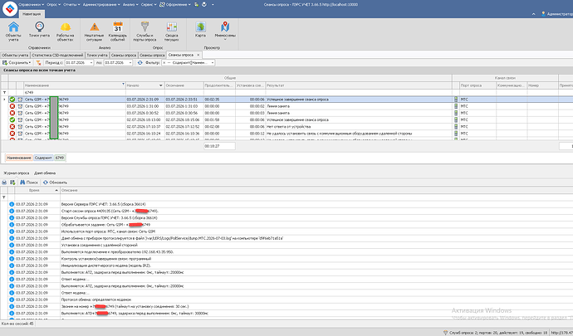Open the Администрирование menu
Image resolution: width=573 pixels, height=336 pixels.
click(101, 4)
